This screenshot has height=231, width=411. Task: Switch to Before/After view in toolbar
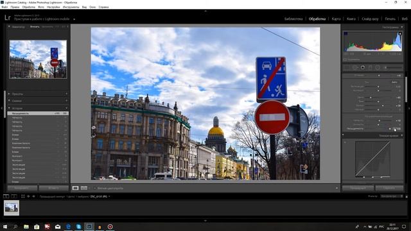[84, 188]
